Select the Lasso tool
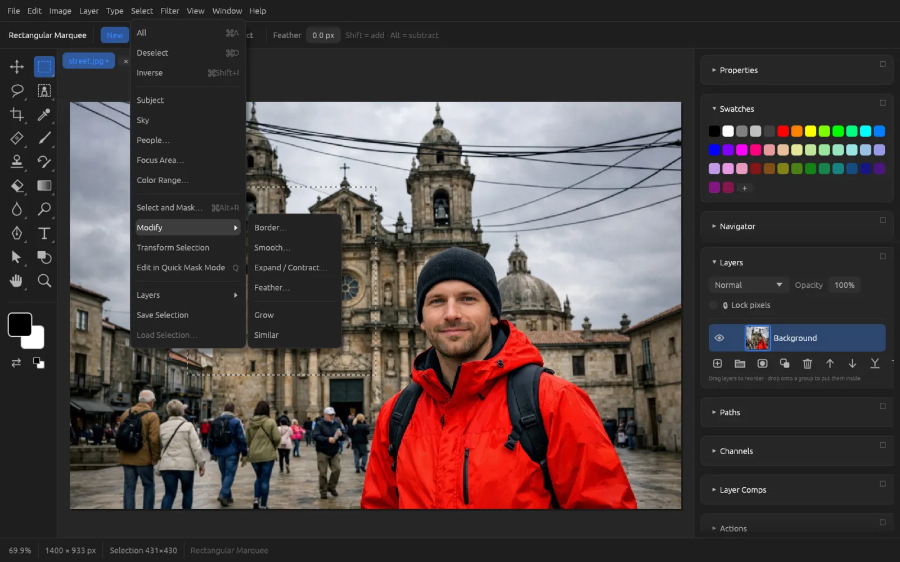Viewport: 900px width, 562px height. coord(16,90)
